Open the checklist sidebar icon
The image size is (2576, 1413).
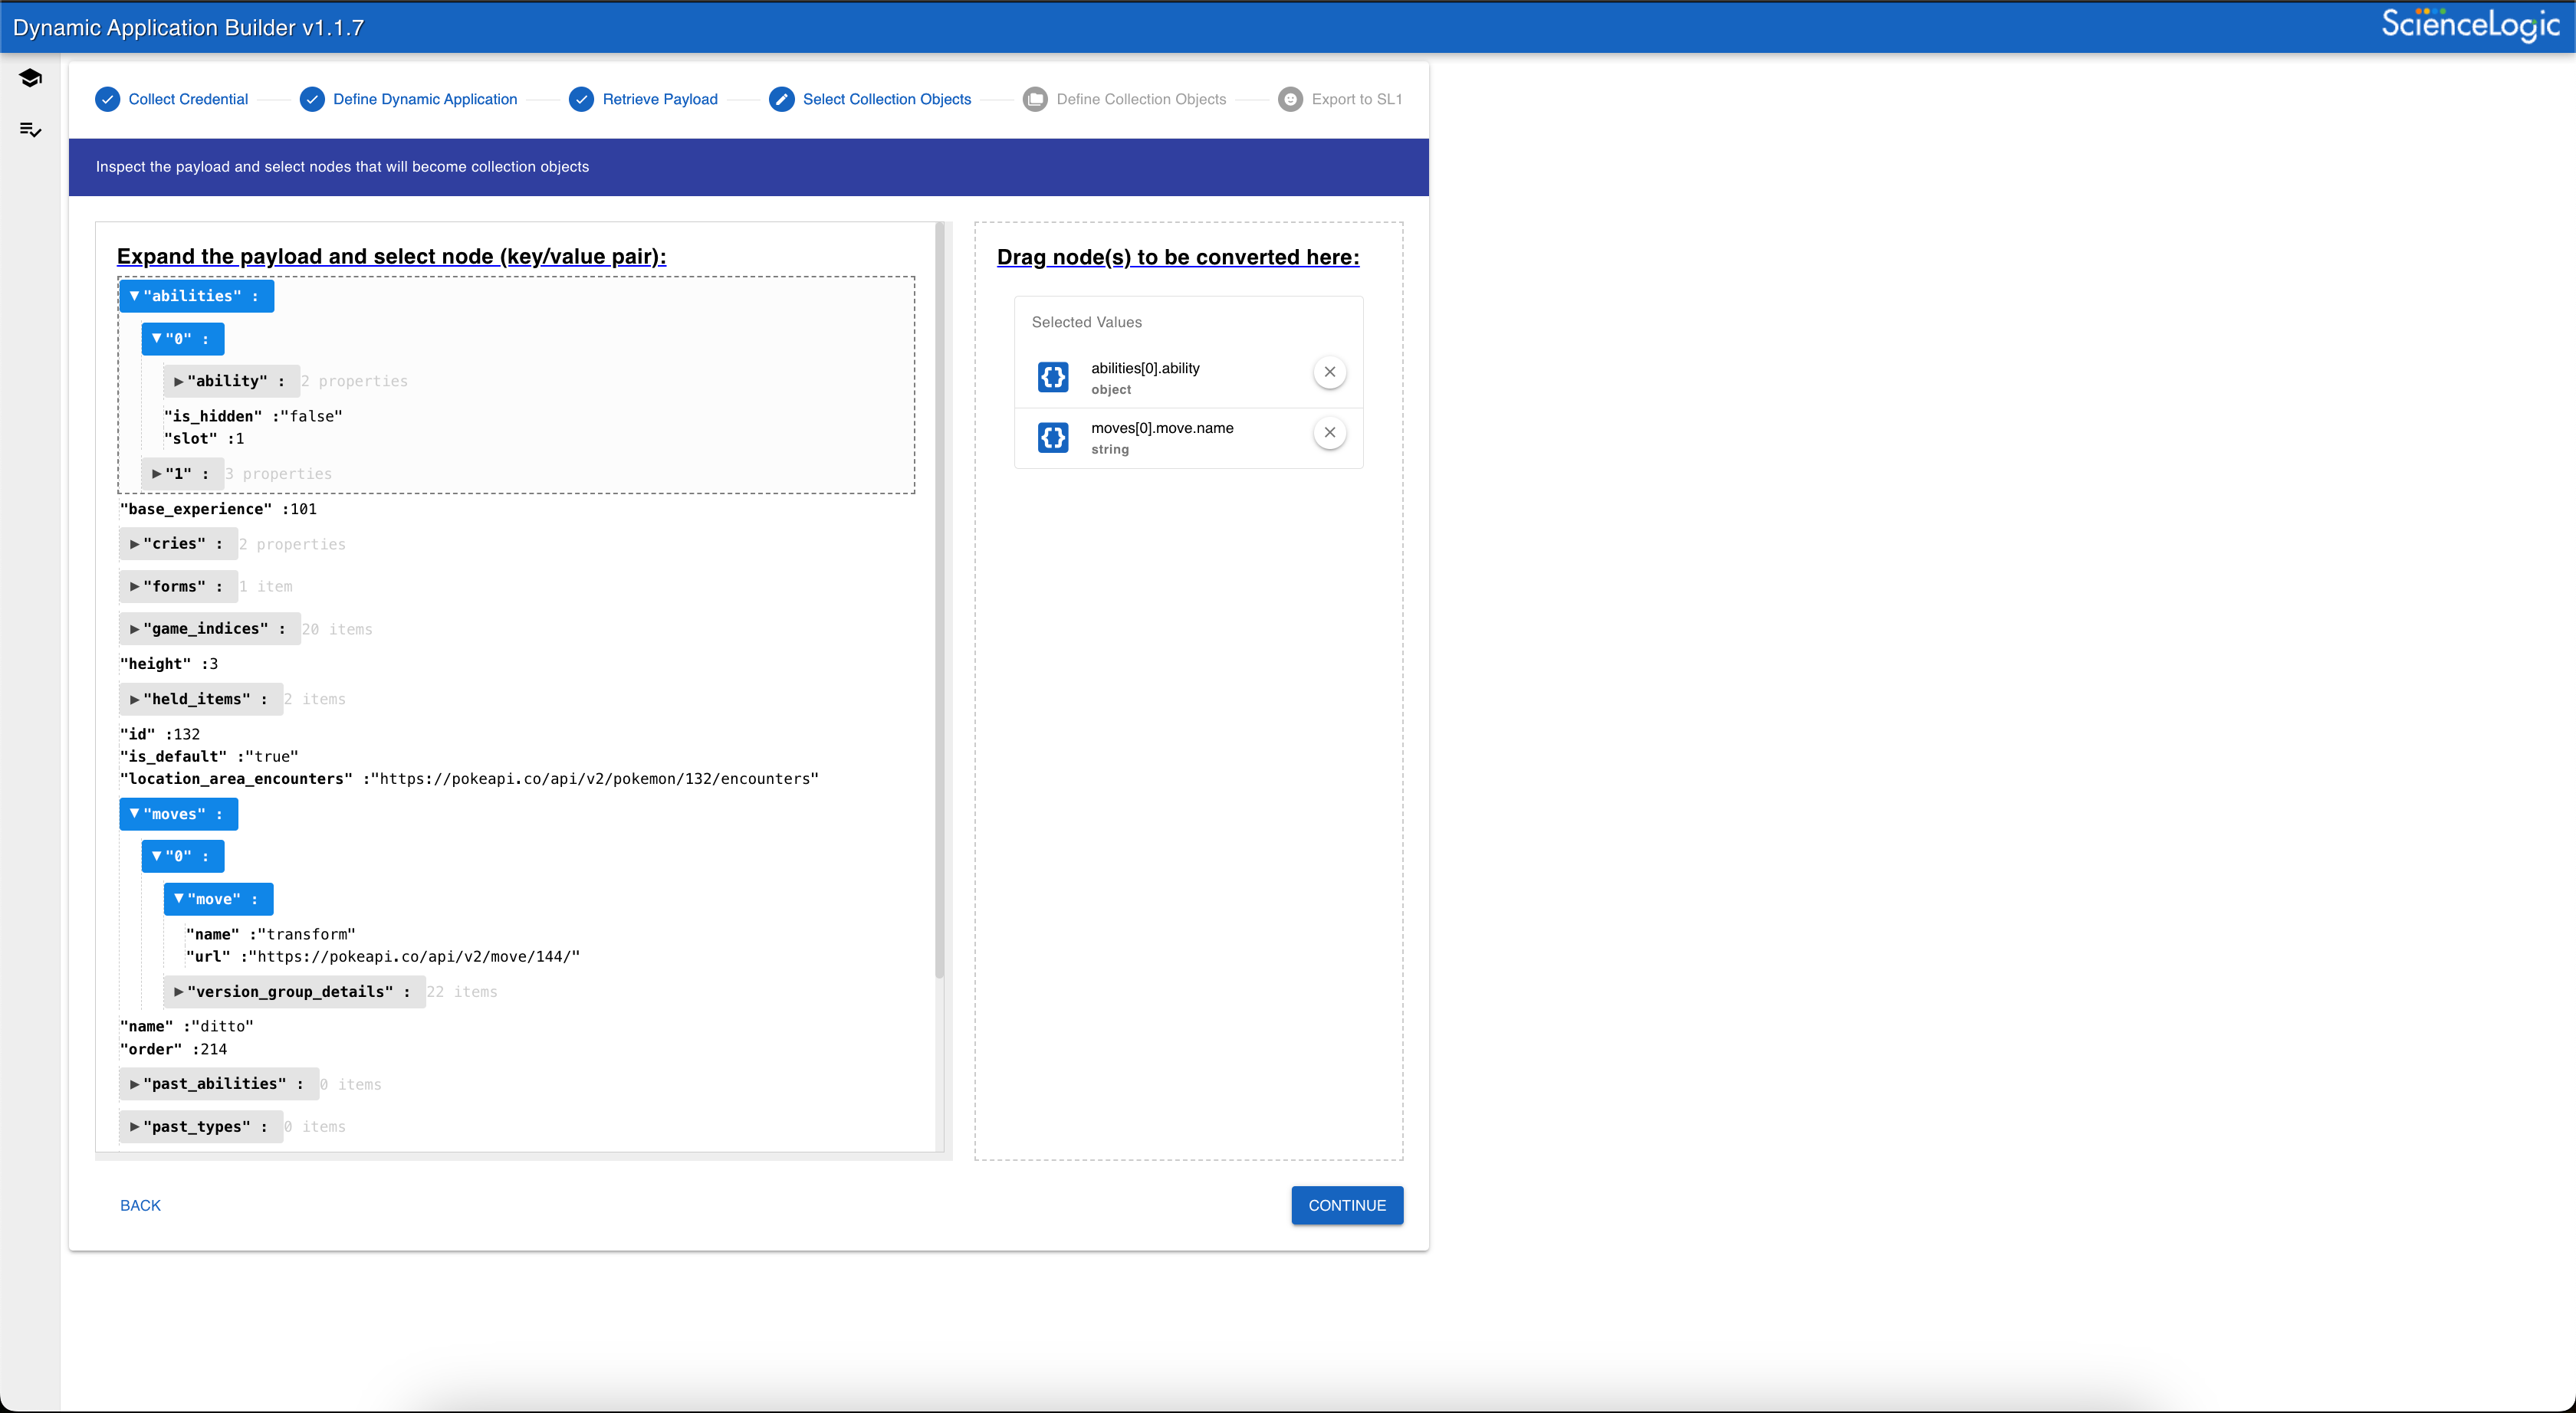[x=30, y=130]
